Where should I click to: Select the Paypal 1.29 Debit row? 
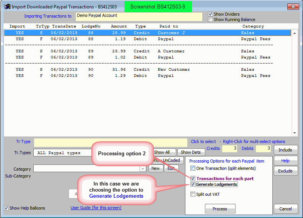[x=147, y=76]
